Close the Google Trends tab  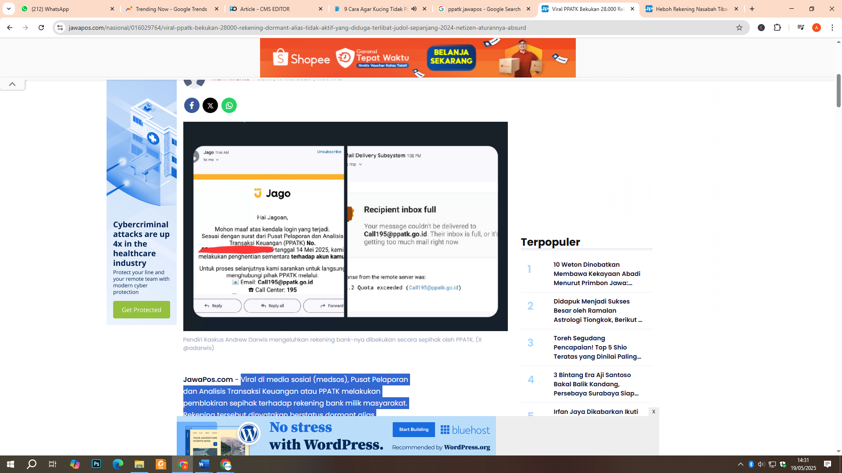point(217,9)
